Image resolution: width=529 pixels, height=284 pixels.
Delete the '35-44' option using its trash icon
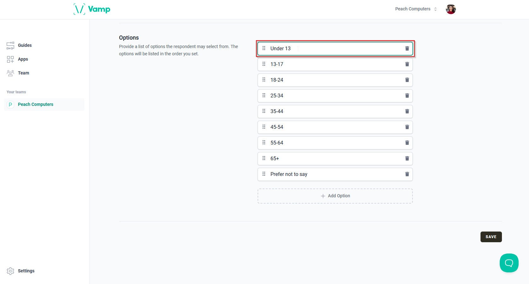coord(407,111)
